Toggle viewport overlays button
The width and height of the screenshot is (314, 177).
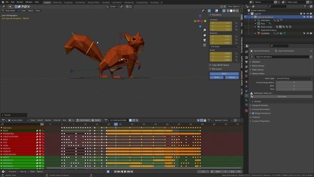tap(217, 11)
